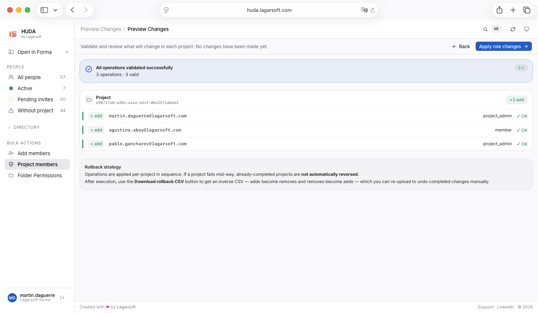
Task: Click OK status in pablo.gancharov row
Action: (522, 144)
